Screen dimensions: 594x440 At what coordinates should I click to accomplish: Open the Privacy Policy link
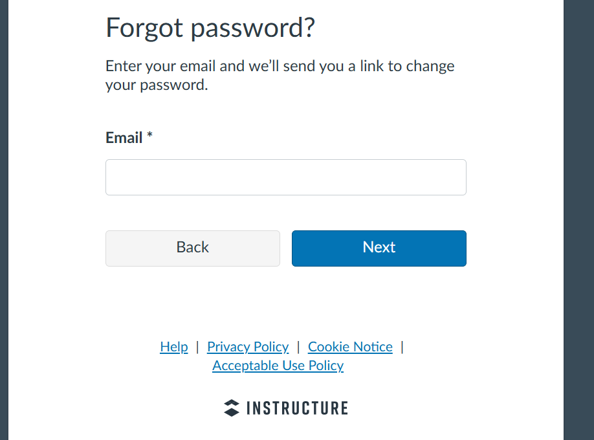(248, 347)
